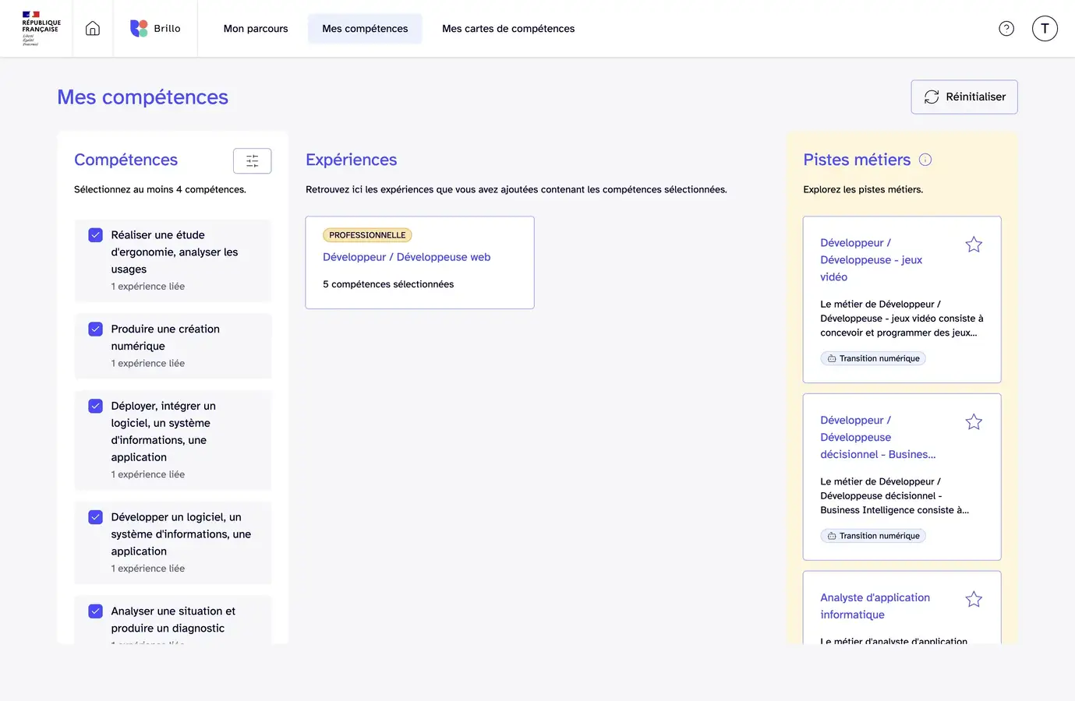Click the République Française logo
1075x701 pixels.
pos(41,28)
